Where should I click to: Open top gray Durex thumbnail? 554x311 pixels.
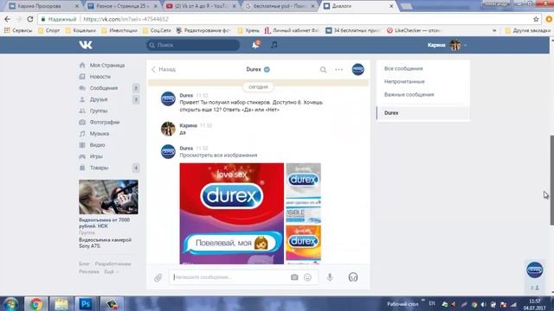tap(304, 193)
